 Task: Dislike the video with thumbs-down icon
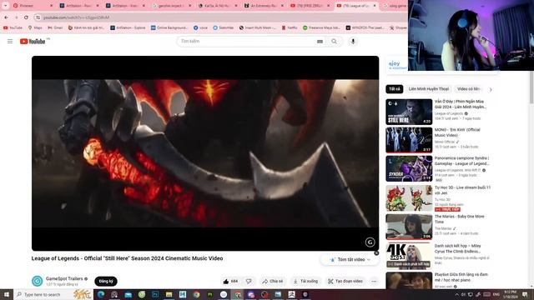point(249,282)
